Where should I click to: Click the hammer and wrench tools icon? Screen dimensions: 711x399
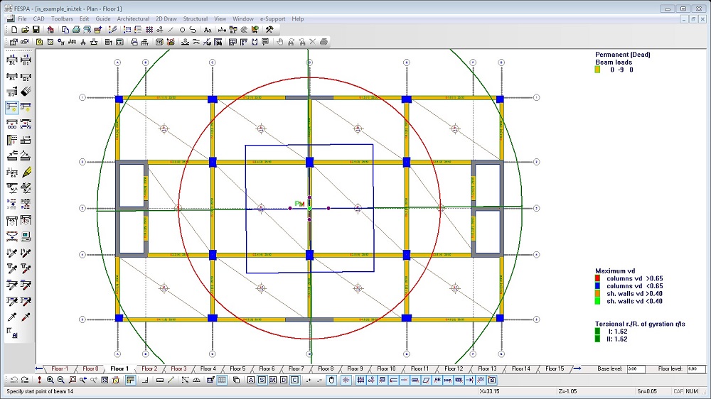[x=269, y=30]
